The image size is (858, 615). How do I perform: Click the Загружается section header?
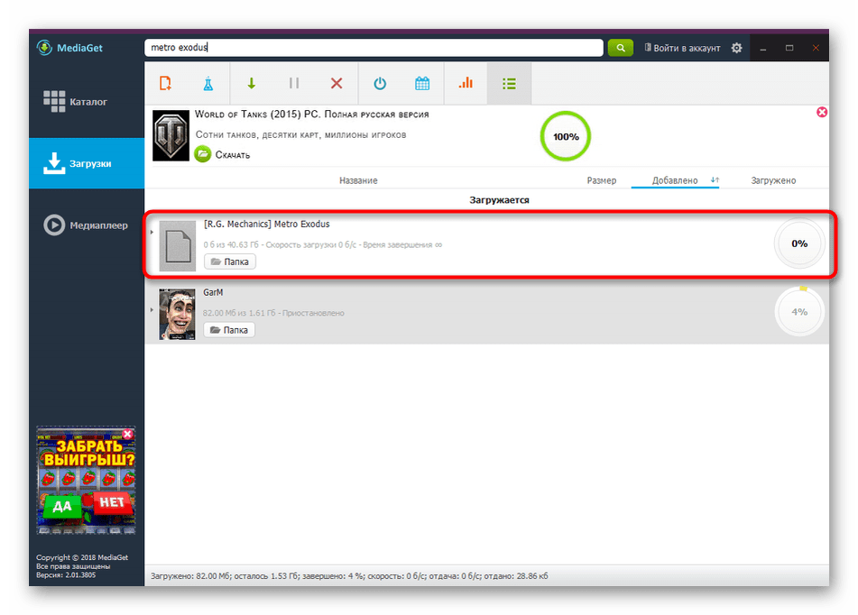click(x=499, y=200)
